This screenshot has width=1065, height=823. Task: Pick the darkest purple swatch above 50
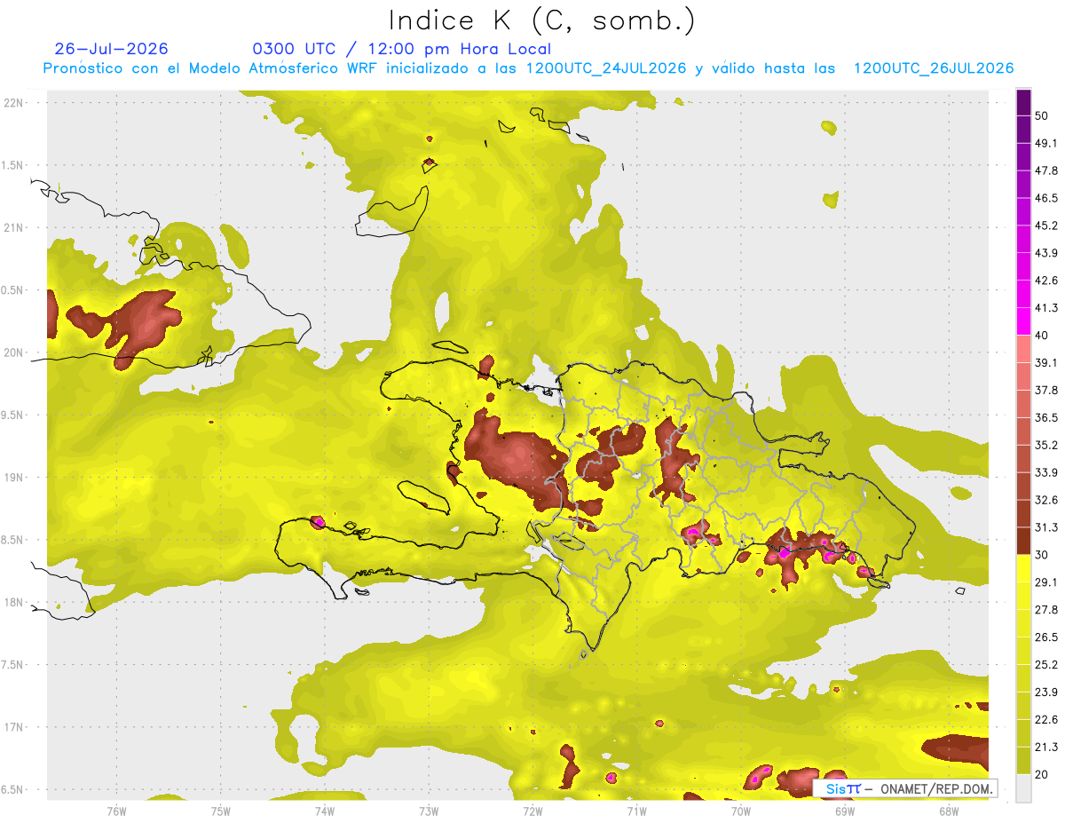pos(1024,102)
